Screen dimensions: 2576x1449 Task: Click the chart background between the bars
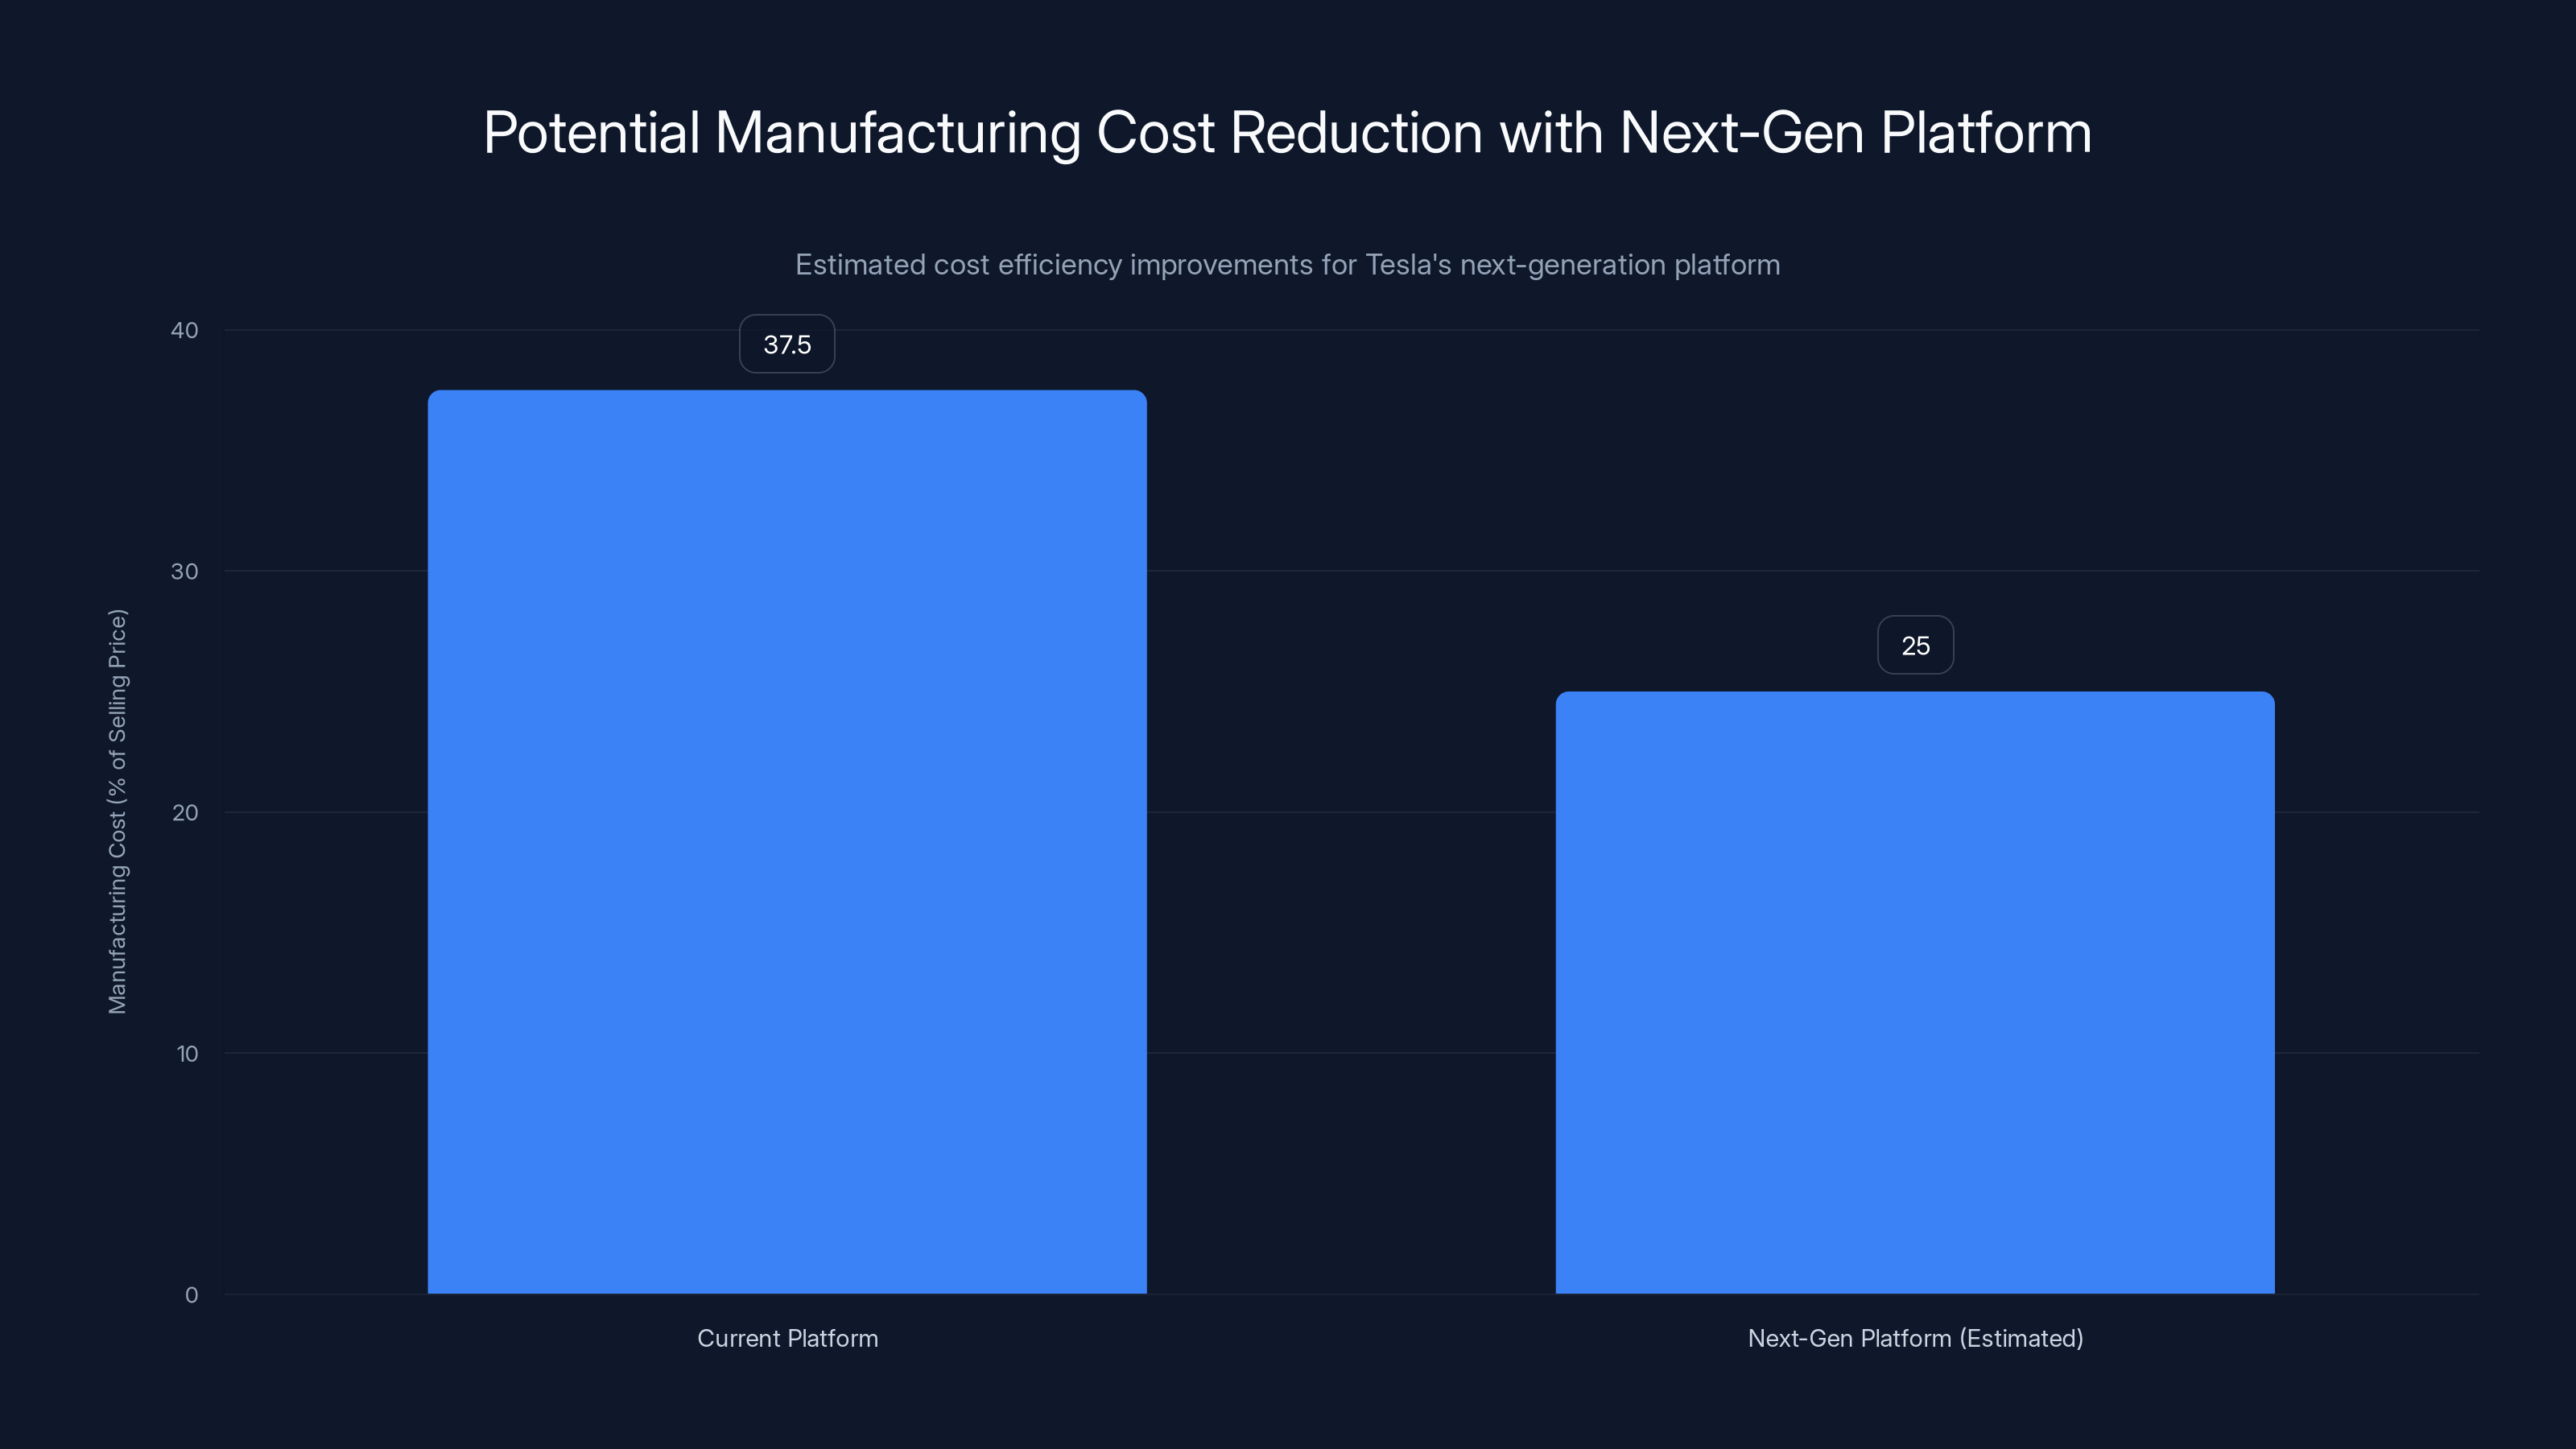[x=1350, y=1000]
